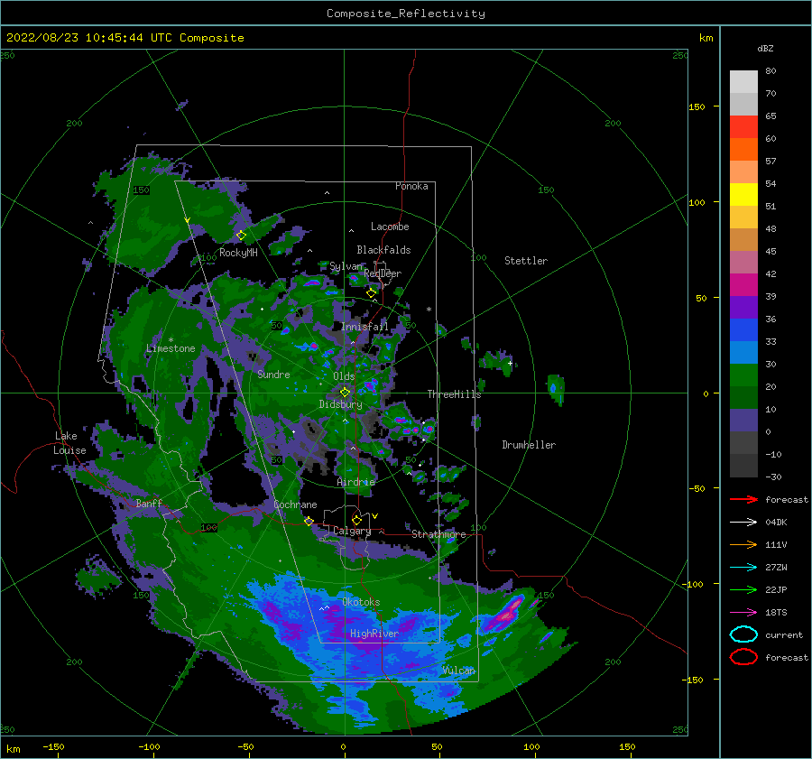The width and height of the screenshot is (812, 759).
Task: Click the 18TS legend text
Action: 776,613
